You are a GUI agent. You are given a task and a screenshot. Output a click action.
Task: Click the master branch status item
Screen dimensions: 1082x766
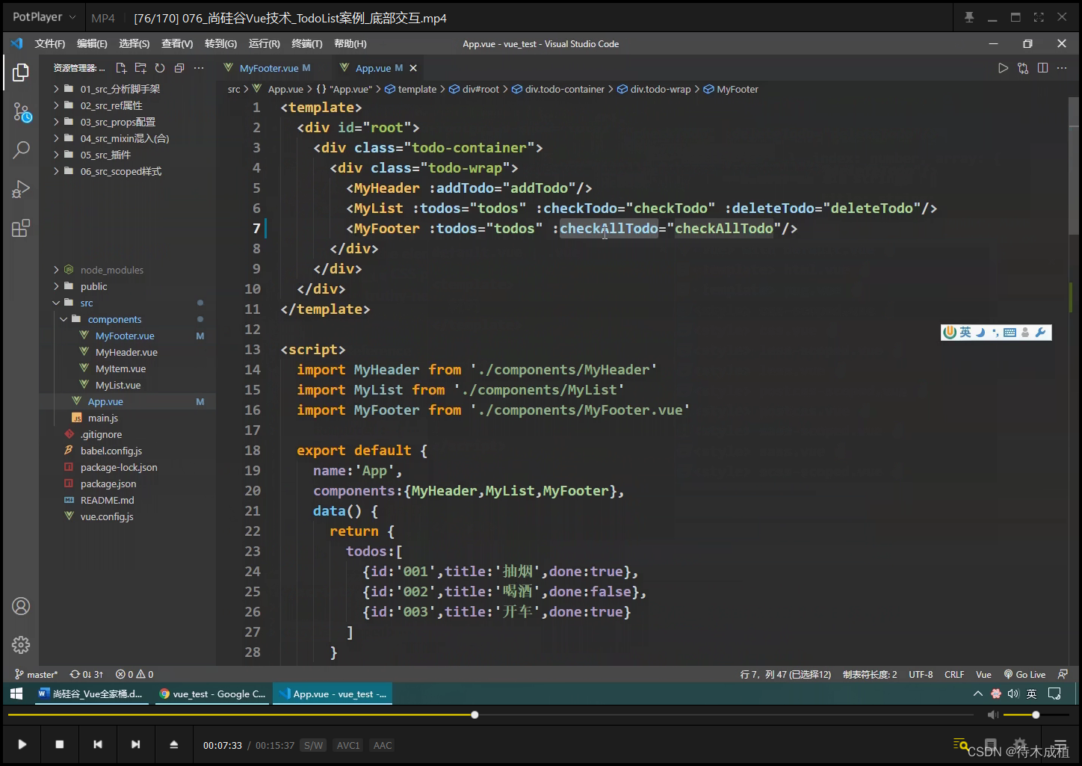[x=37, y=674]
